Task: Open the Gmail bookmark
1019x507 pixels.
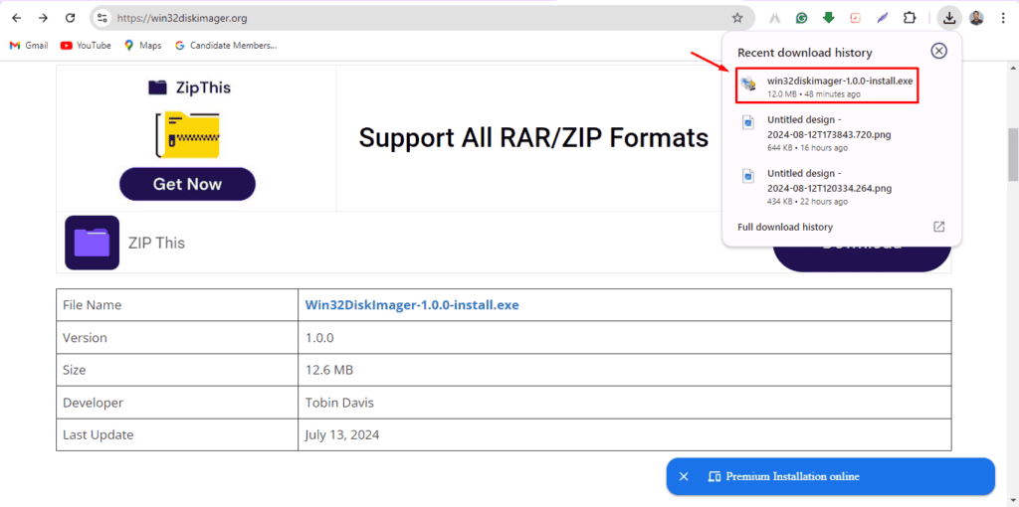Action: click(29, 46)
